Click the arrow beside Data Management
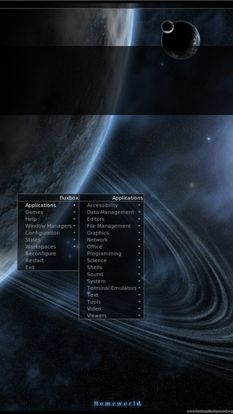Image resolution: width=233 pixels, height=414 pixels. 139,212
